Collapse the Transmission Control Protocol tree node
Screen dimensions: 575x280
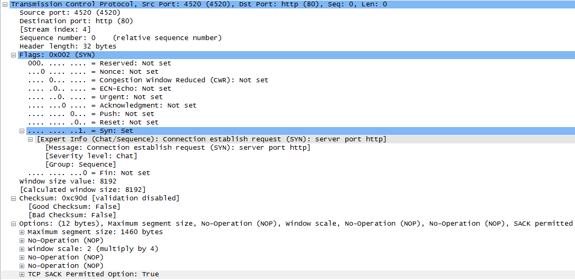(x=5, y=4)
